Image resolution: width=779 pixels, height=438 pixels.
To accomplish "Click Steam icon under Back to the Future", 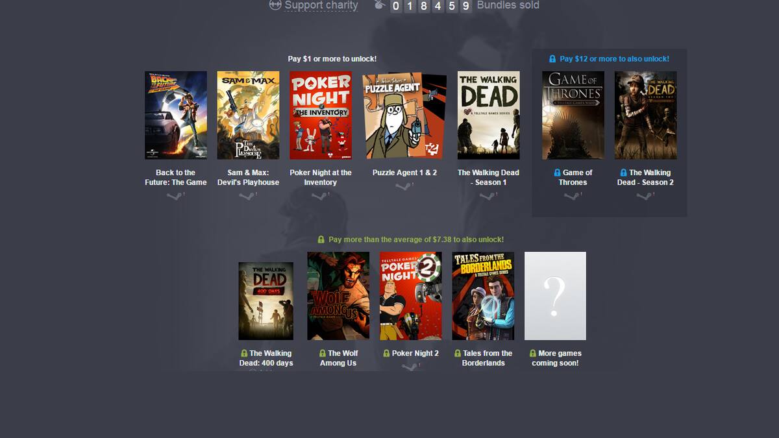I will click(174, 196).
